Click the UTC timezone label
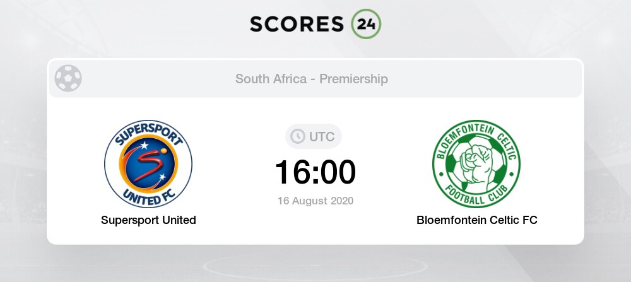Screen dimensions: 631x282 pyautogui.click(x=322, y=136)
